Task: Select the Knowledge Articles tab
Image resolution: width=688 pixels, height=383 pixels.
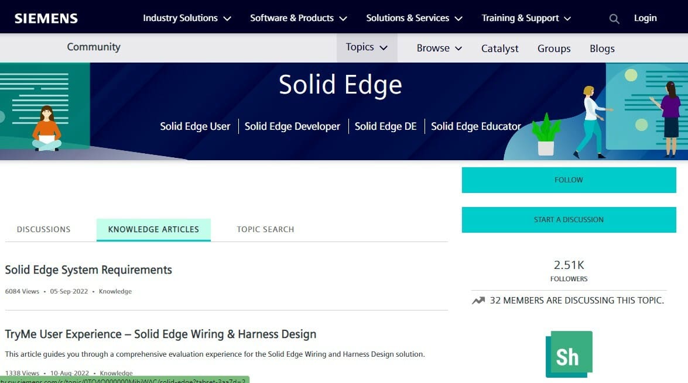Action: click(x=153, y=229)
